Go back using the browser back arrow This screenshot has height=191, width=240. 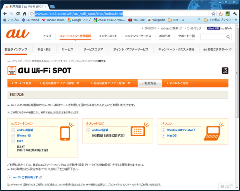pyautogui.click(x=5, y=14)
